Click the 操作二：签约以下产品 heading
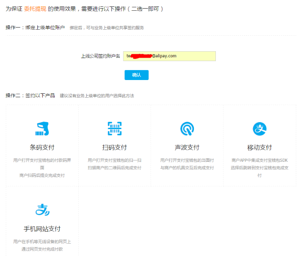This screenshot has width=301, height=256. [x=31, y=96]
